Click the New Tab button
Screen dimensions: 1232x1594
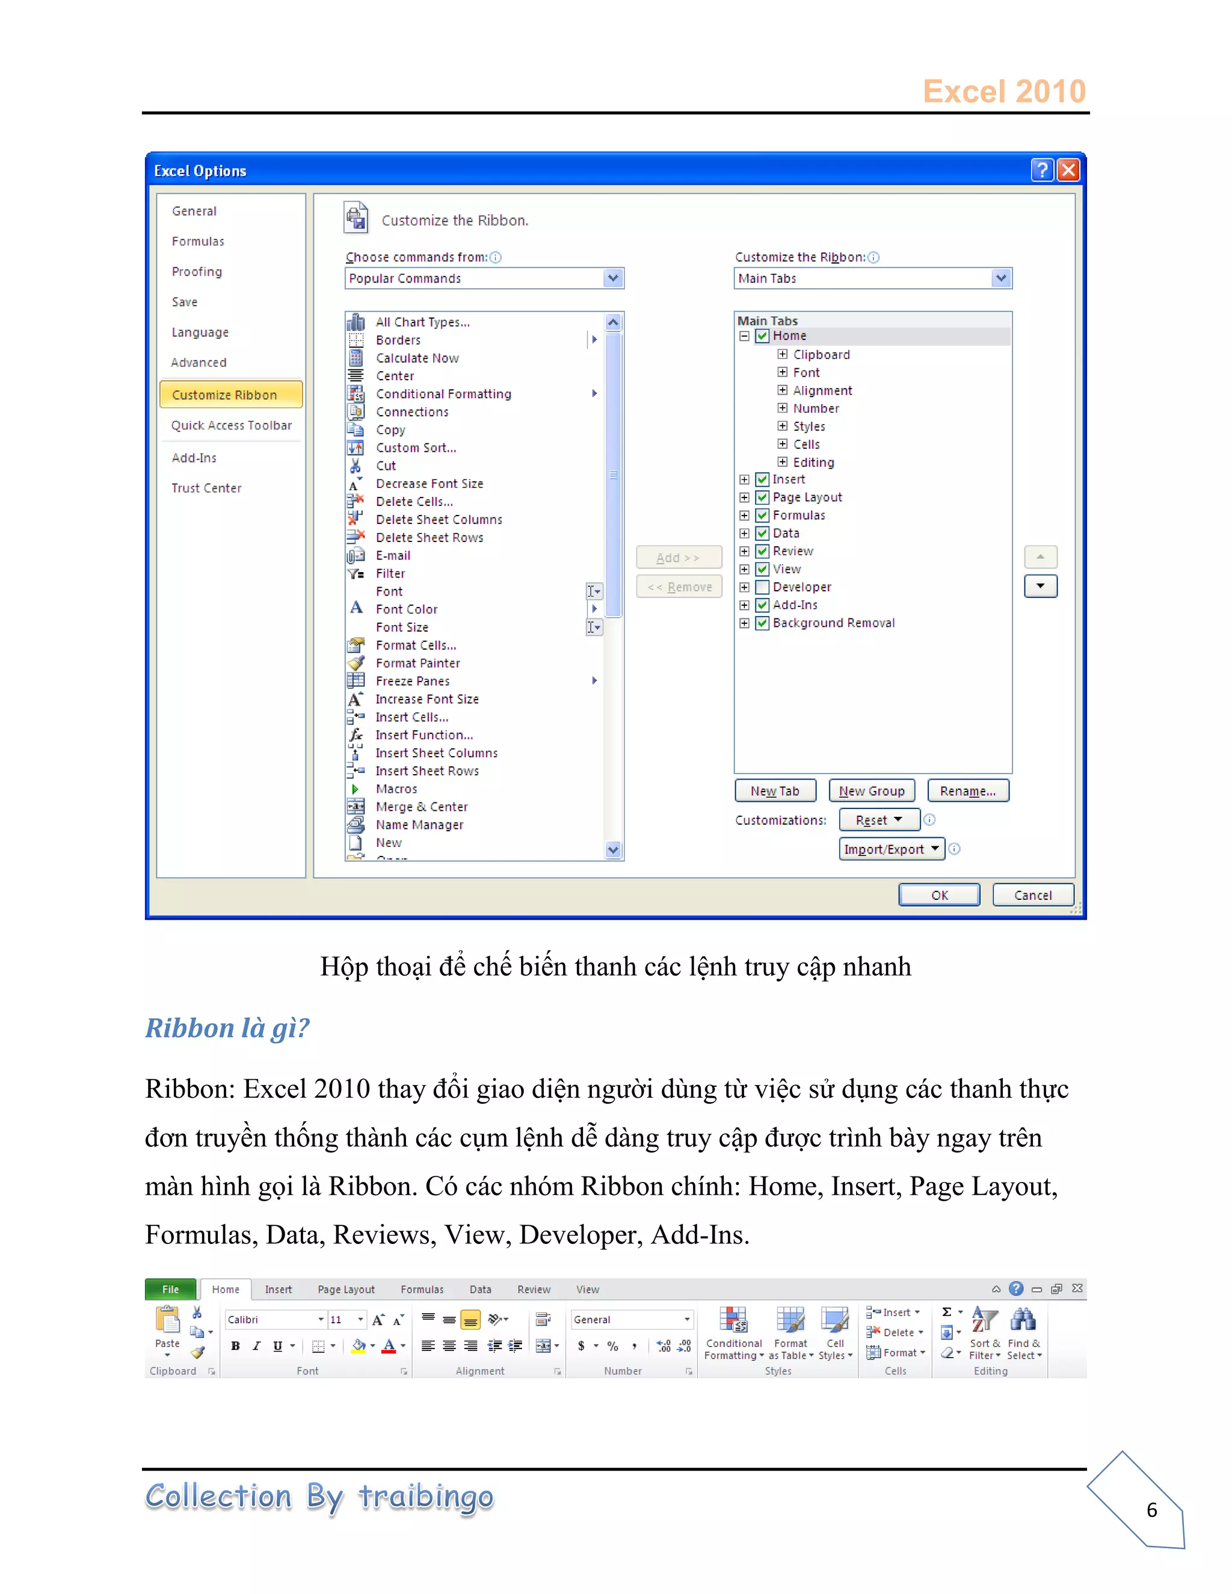click(775, 790)
